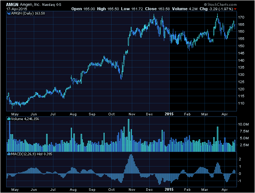Click the Close 163.58 value
Viewport: 255px width, 193px height.
[157, 9]
